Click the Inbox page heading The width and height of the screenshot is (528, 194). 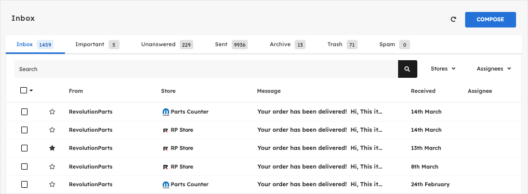point(23,18)
